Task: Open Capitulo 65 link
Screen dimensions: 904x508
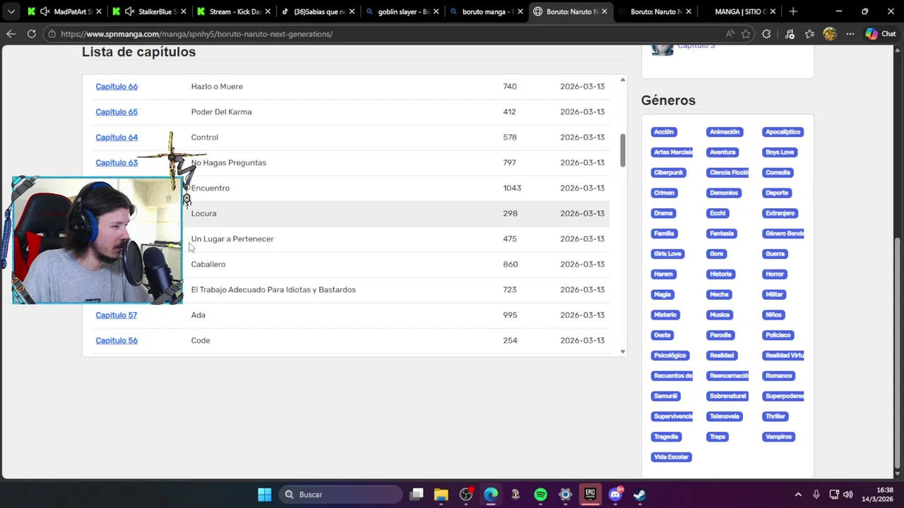Action: [x=117, y=111]
